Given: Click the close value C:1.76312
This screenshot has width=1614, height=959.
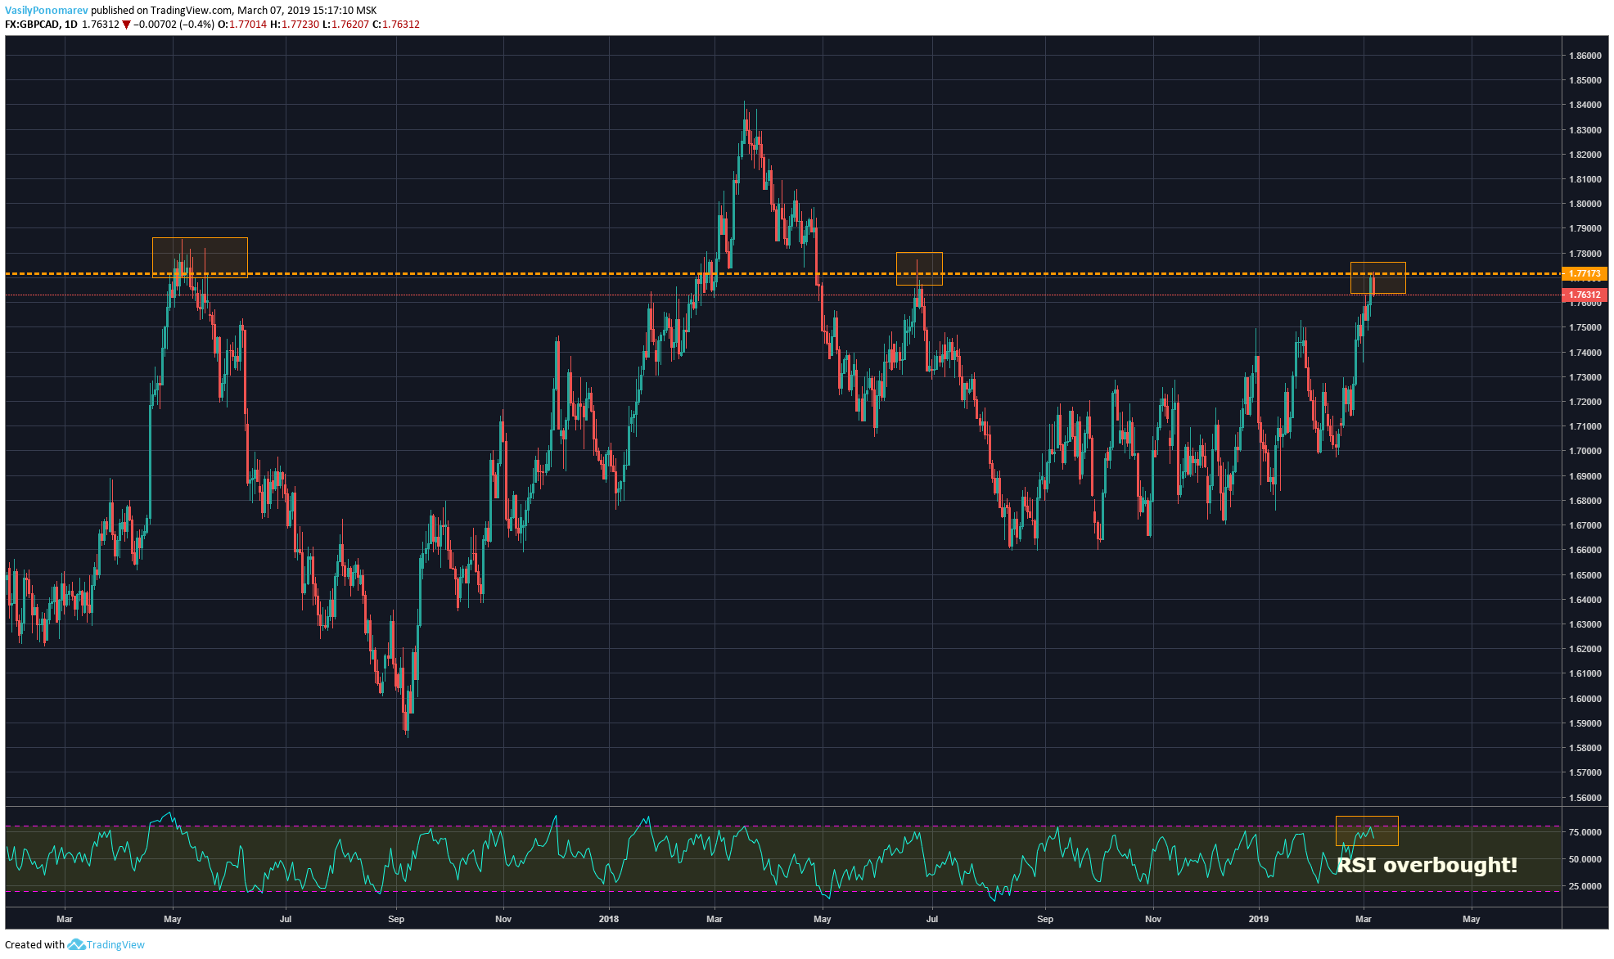Looking at the screenshot, I should 396,25.
